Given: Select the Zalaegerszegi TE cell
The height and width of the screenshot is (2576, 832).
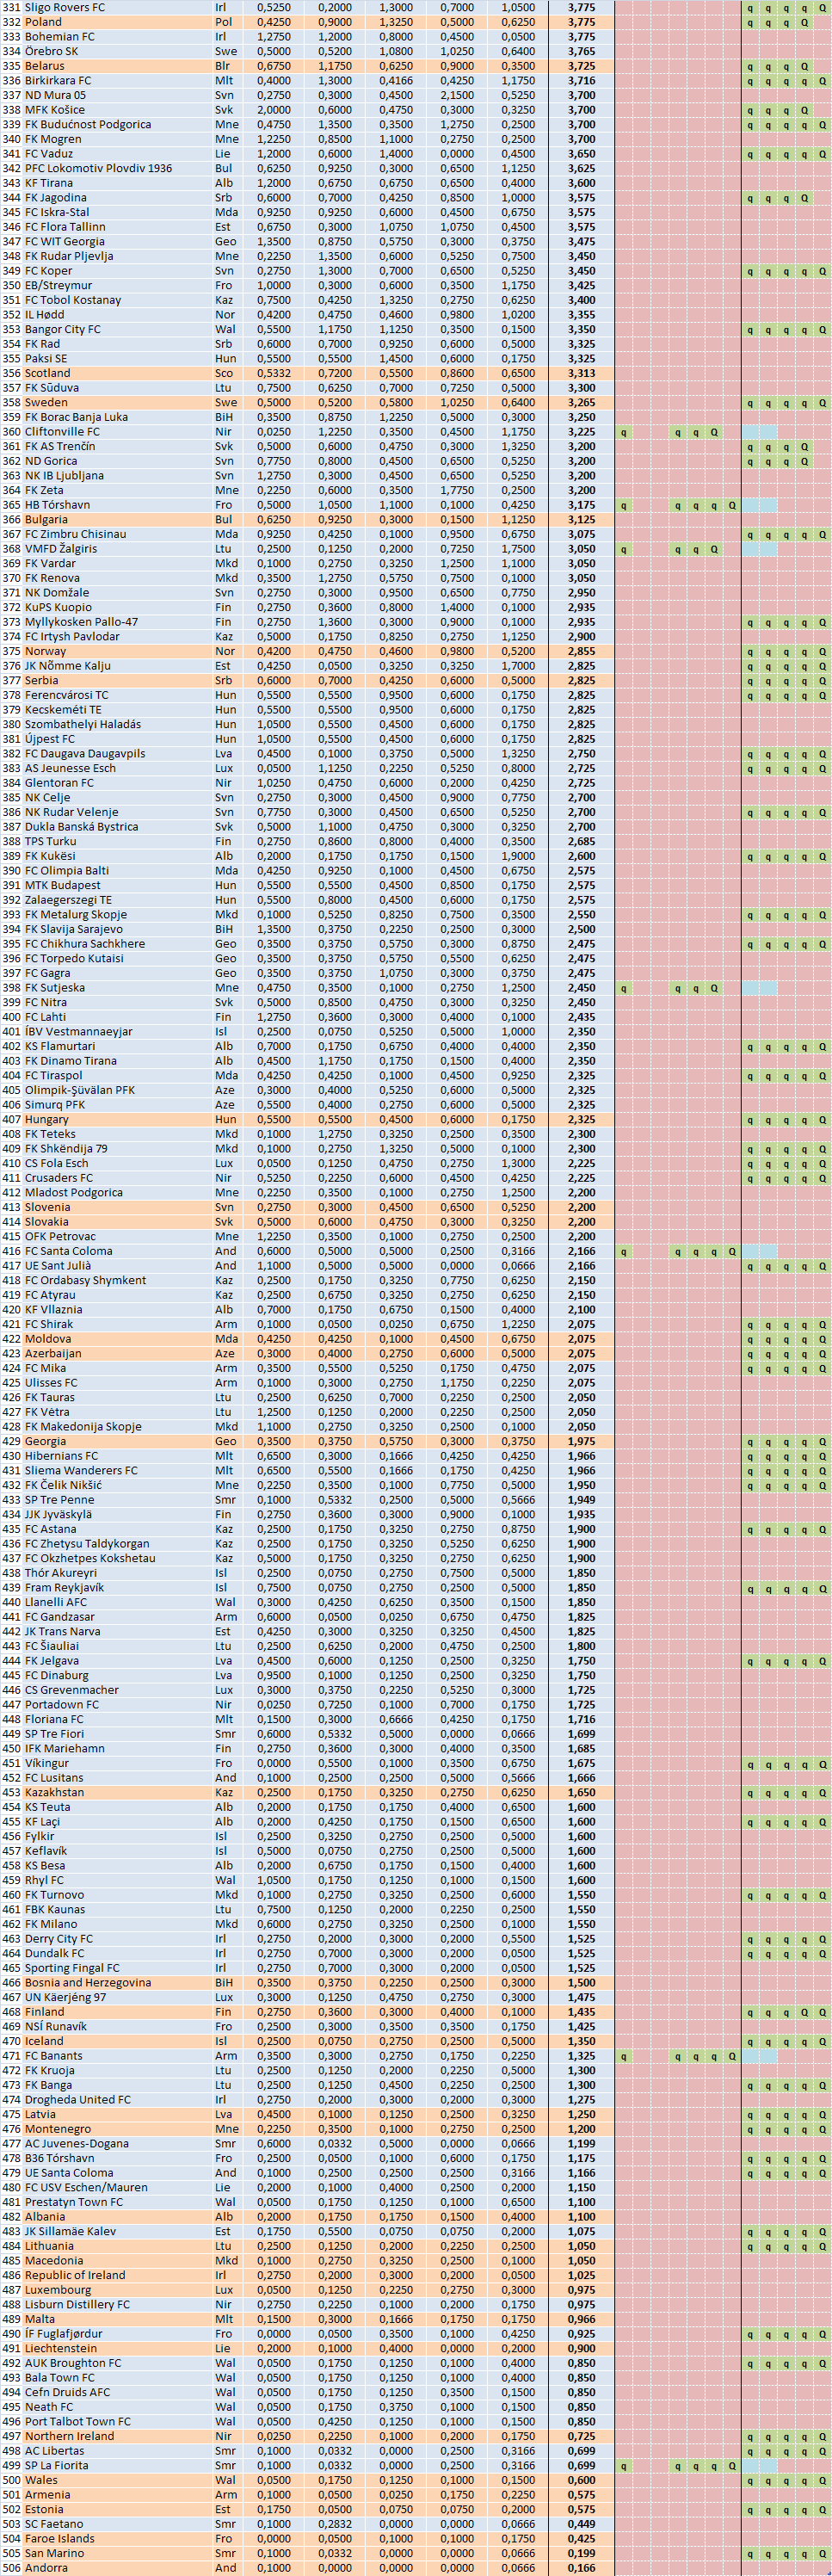Looking at the screenshot, I should click(68, 900).
